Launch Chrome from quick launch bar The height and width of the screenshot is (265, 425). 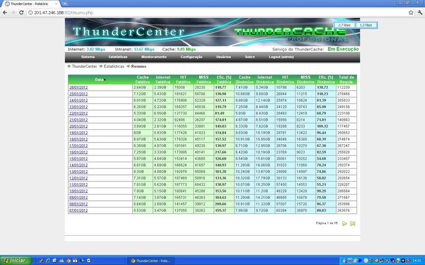69,261
